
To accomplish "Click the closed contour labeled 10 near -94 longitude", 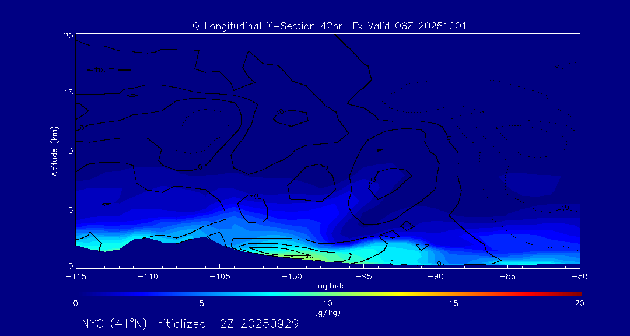I will coord(389,184).
